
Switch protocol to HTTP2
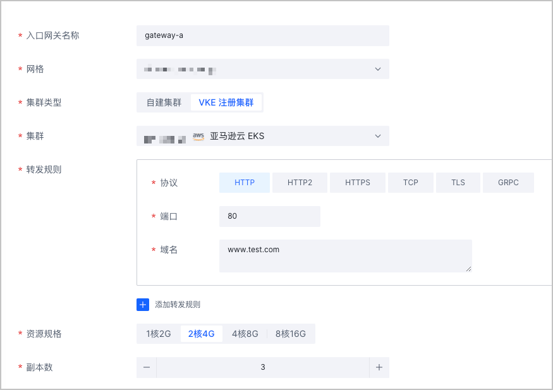click(x=300, y=183)
